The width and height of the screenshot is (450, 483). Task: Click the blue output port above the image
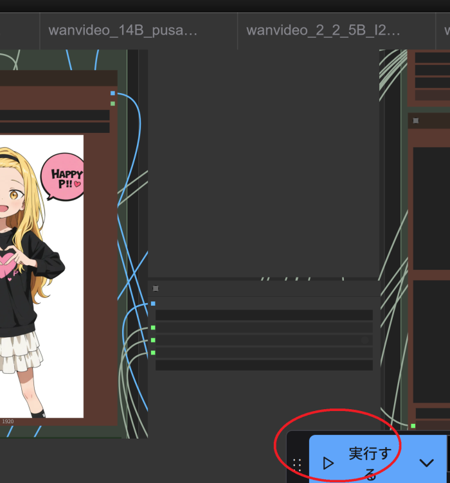coord(113,93)
